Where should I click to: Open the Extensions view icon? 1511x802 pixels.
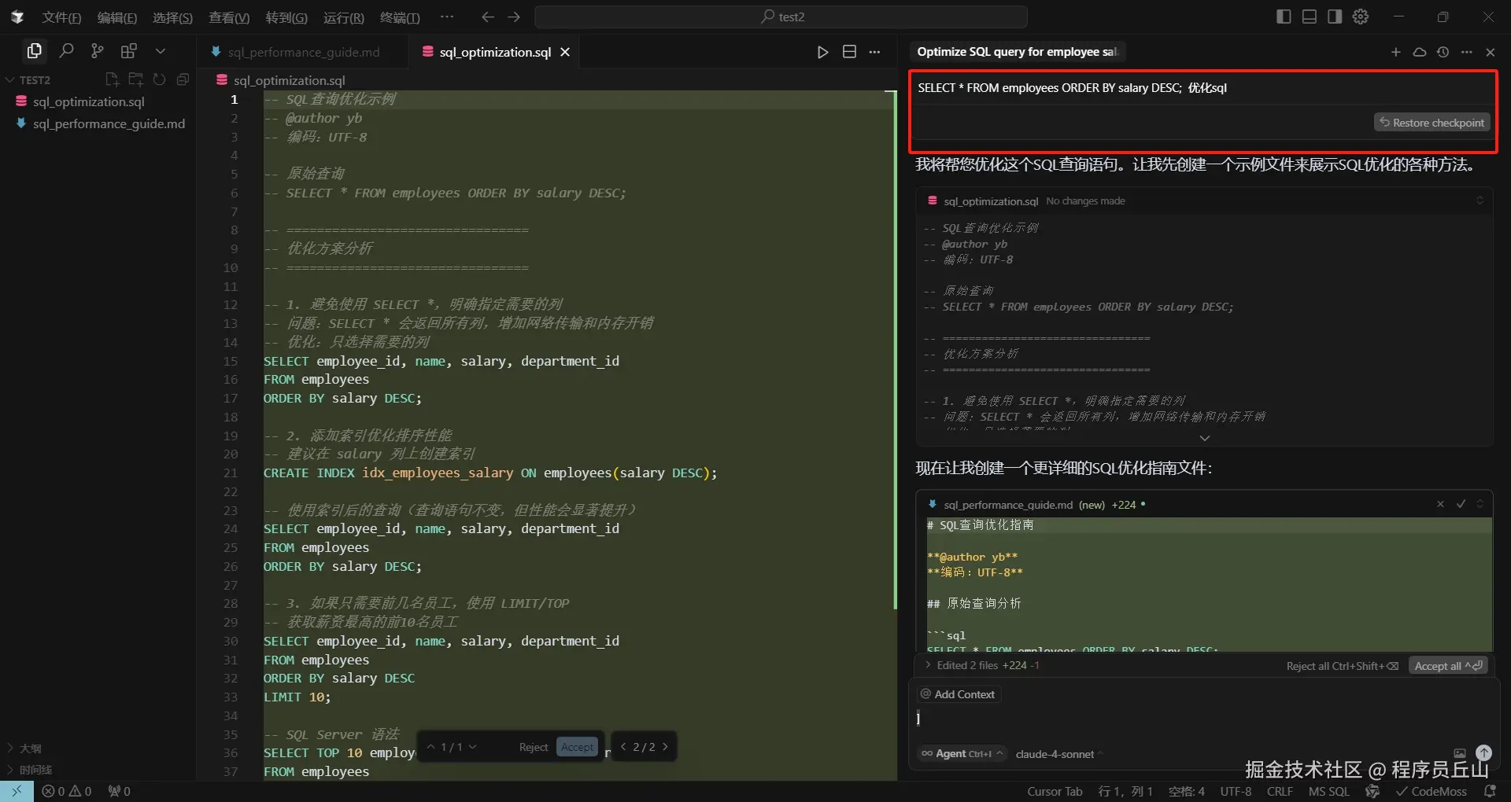tap(129, 50)
